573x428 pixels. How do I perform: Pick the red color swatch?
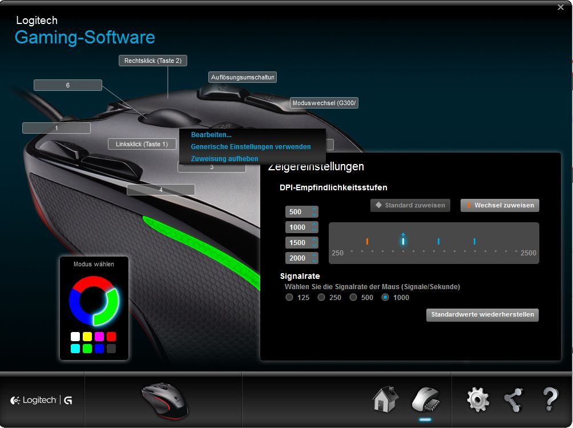pos(111,337)
